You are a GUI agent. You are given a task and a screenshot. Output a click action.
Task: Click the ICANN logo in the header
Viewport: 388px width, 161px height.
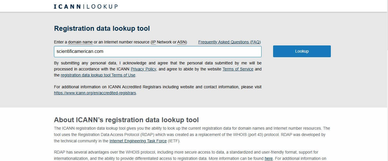[67, 6]
